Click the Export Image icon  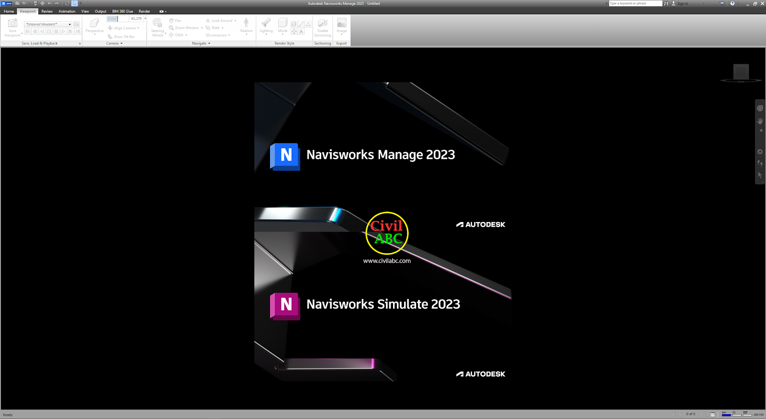(341, 22)
